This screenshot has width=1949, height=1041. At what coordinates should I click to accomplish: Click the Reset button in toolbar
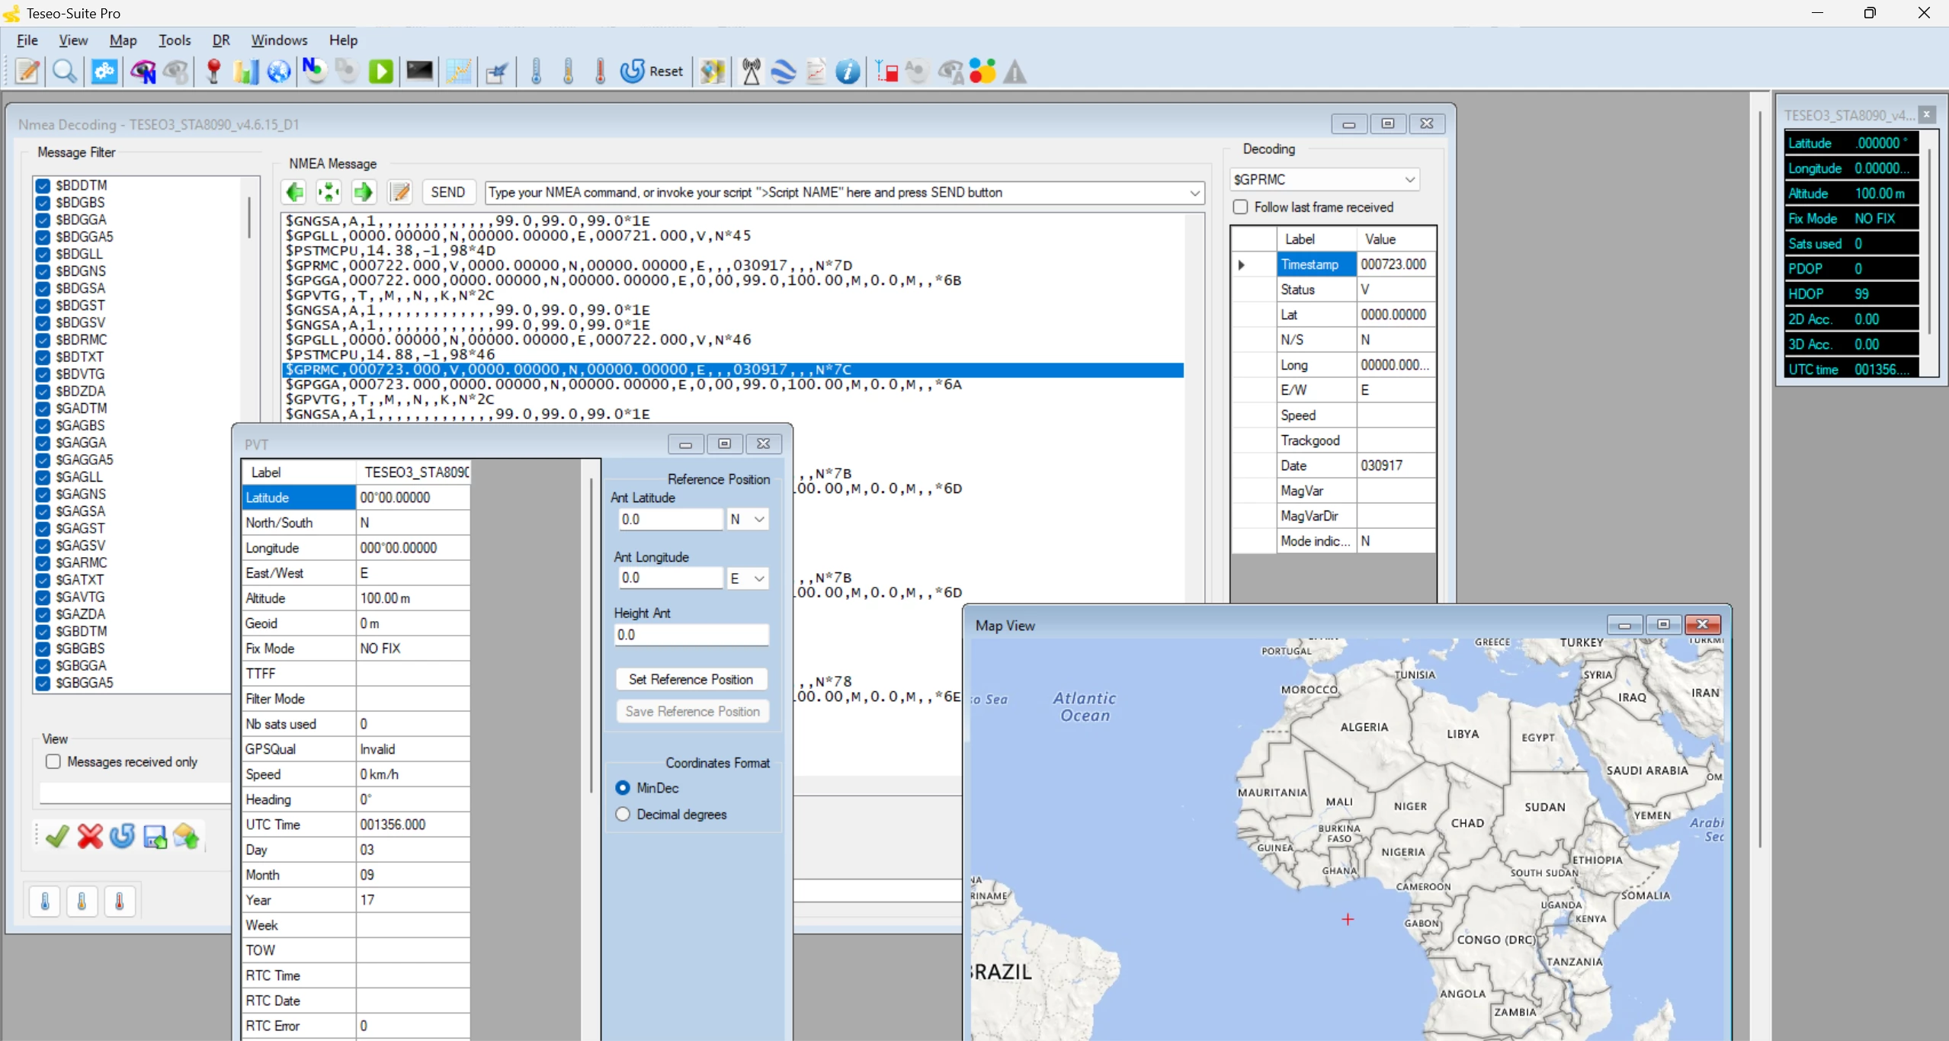(652, 71)
